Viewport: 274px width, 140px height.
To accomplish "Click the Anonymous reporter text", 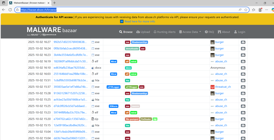I will tap(218, 68).
